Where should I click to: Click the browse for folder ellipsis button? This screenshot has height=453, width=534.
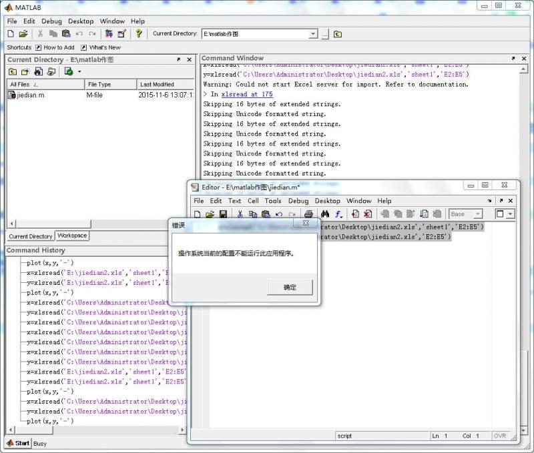pyautogui.click(x=325, y=34)
